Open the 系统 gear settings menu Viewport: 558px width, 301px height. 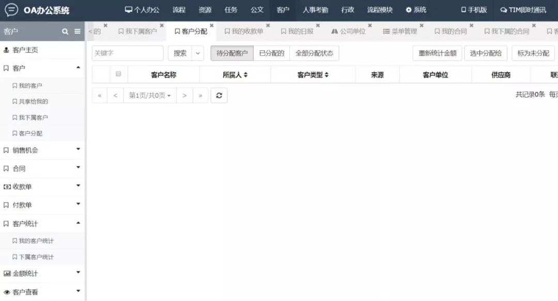[416, 10]
